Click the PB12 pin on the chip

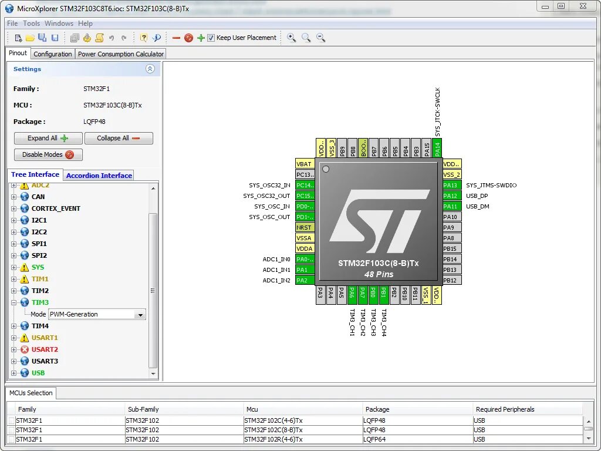(452, 280)
